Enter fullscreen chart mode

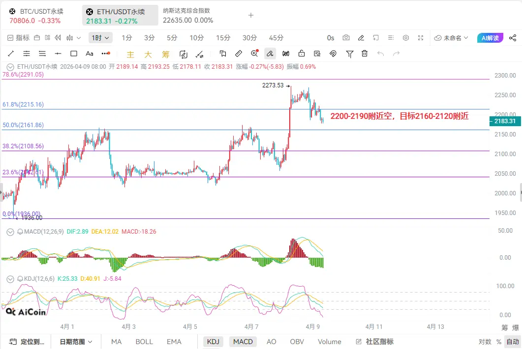pyautogui.click(x=421, y=38)
